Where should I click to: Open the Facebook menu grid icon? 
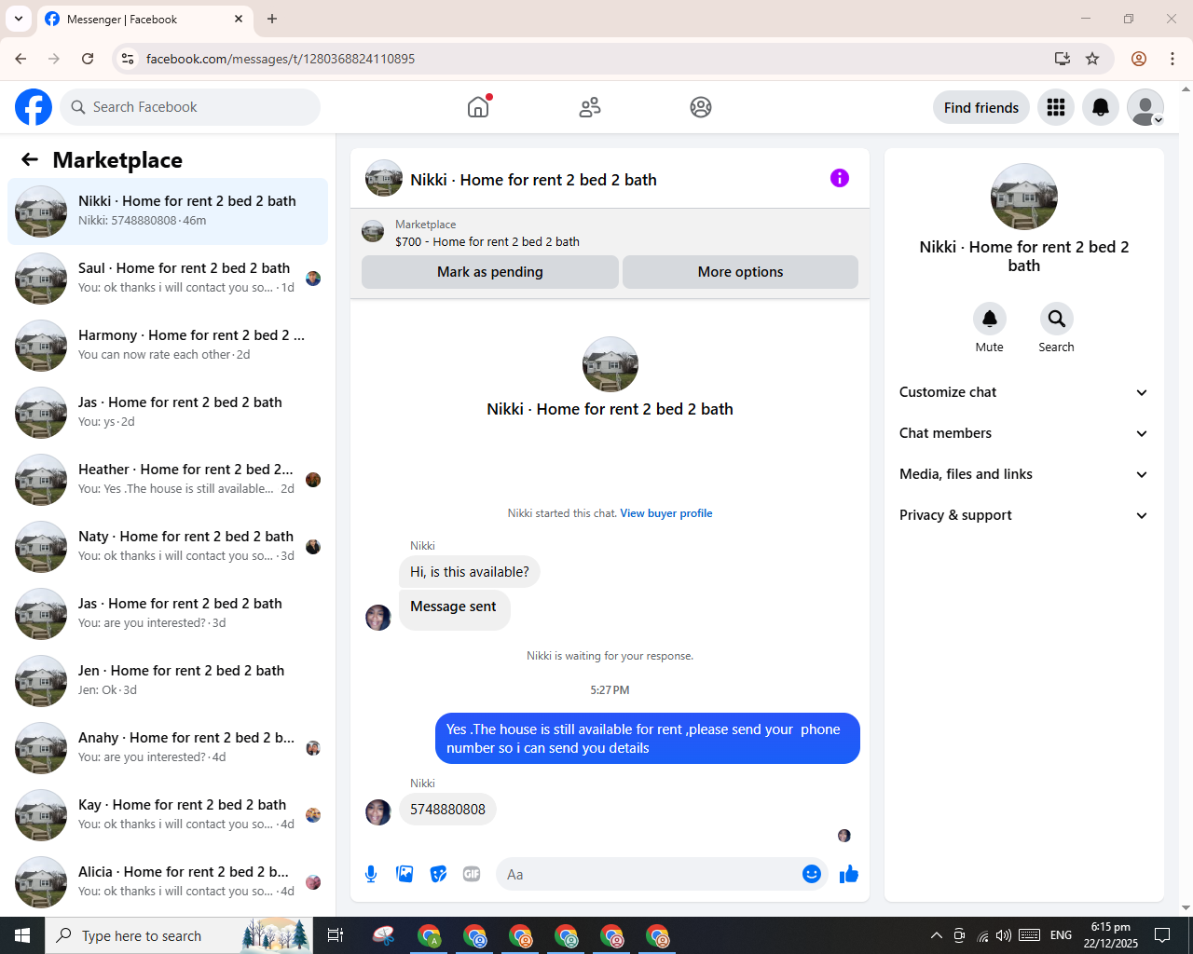(1056, 107)
